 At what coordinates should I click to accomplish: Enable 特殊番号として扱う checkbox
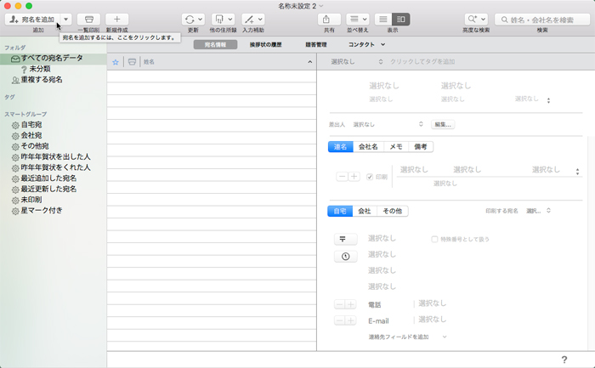[435, 240]
